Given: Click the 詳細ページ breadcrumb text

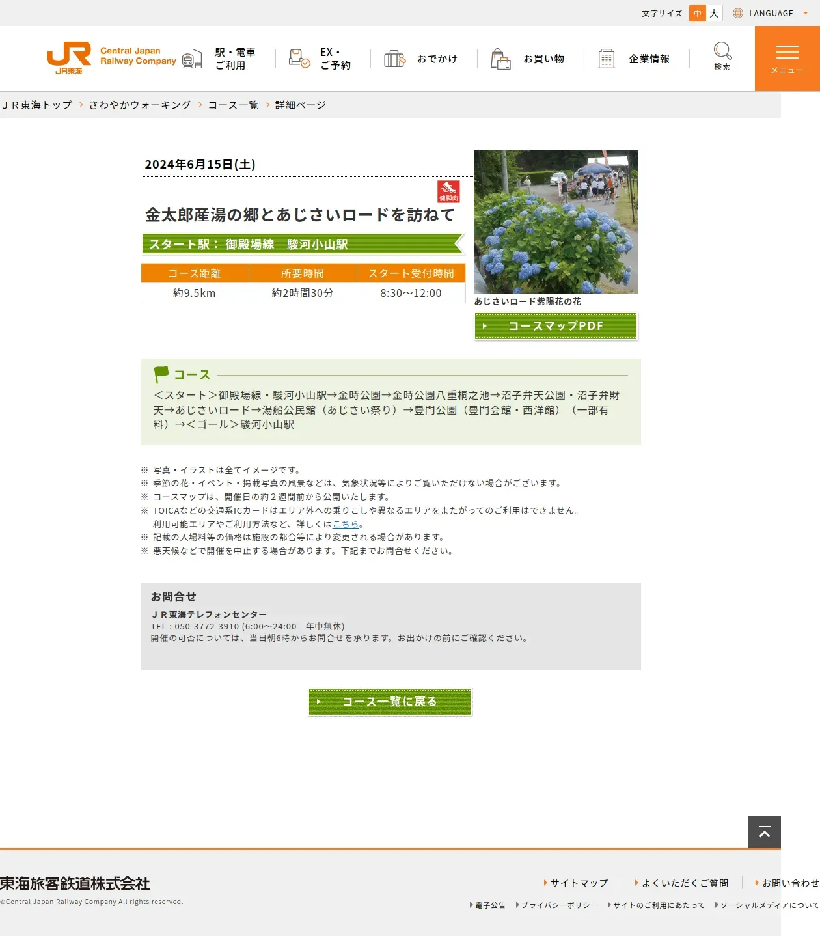Looking at the screenshot, I should pyautogui.click(x=301, y=105).
